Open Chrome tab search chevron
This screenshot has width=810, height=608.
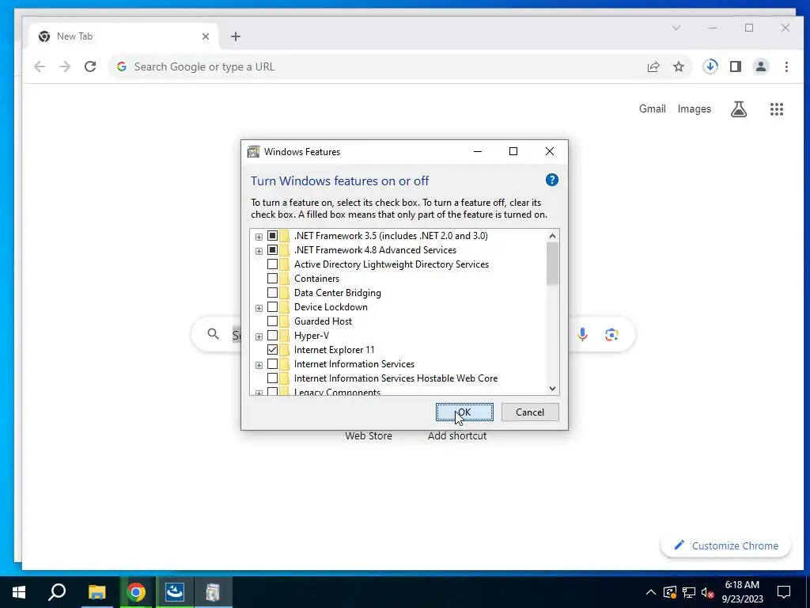pos(676,28)
